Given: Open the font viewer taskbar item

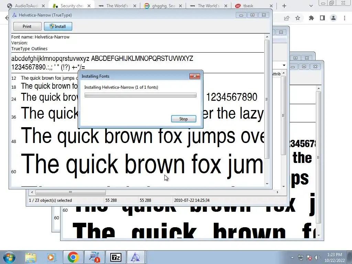Looking at the screenshot, I should (136, 257).
